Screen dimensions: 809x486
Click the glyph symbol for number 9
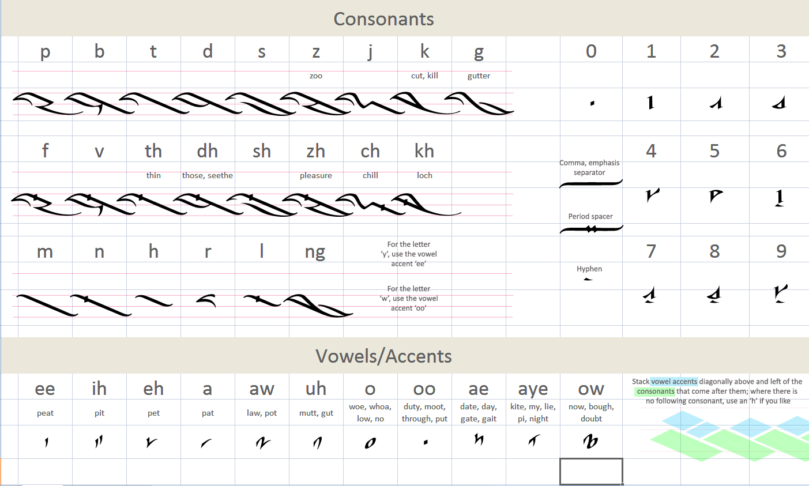pos(781,294)
